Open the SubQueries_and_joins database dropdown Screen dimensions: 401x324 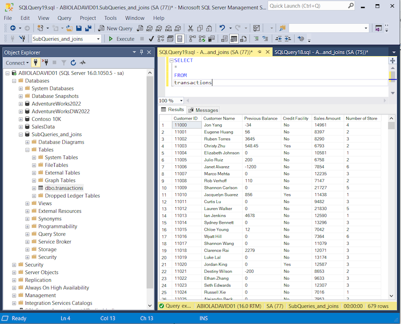(x=98, y=39)
